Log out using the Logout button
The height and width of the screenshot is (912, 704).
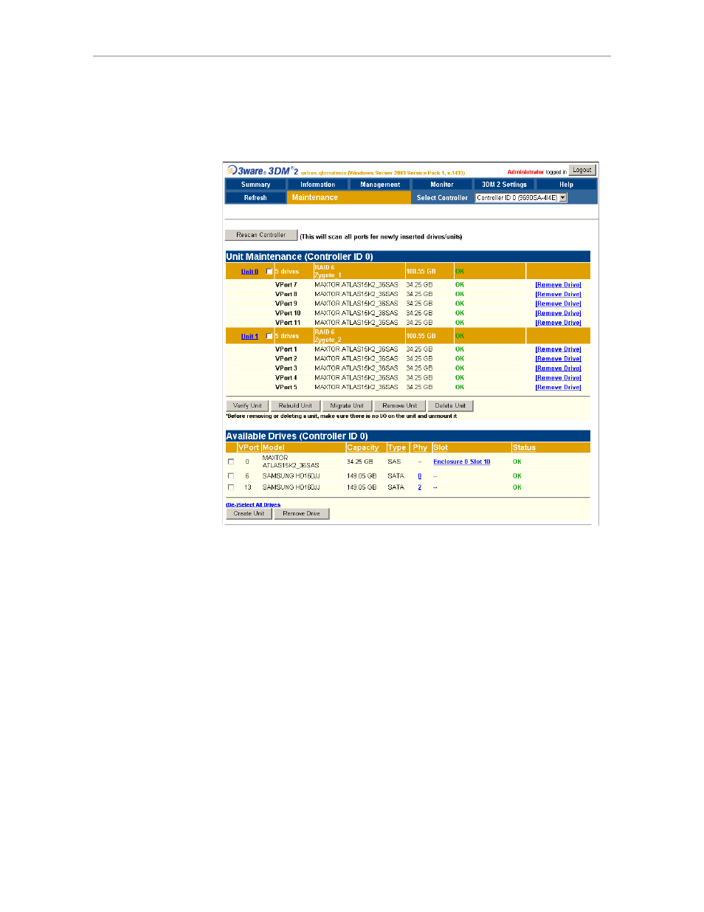pos(582,170)
